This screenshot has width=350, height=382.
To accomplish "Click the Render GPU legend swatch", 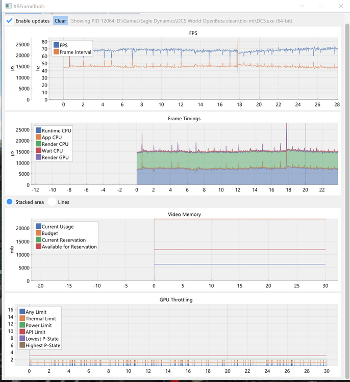I will click(39, 157).
